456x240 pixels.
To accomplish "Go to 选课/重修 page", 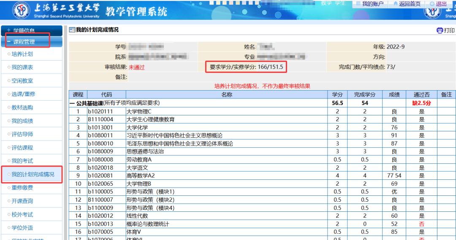I will (23, 94).
